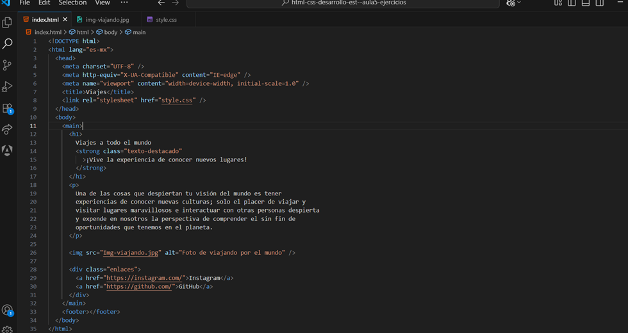
Task: Follow the style.css link on line 8
Action: (x=177, y=100)
